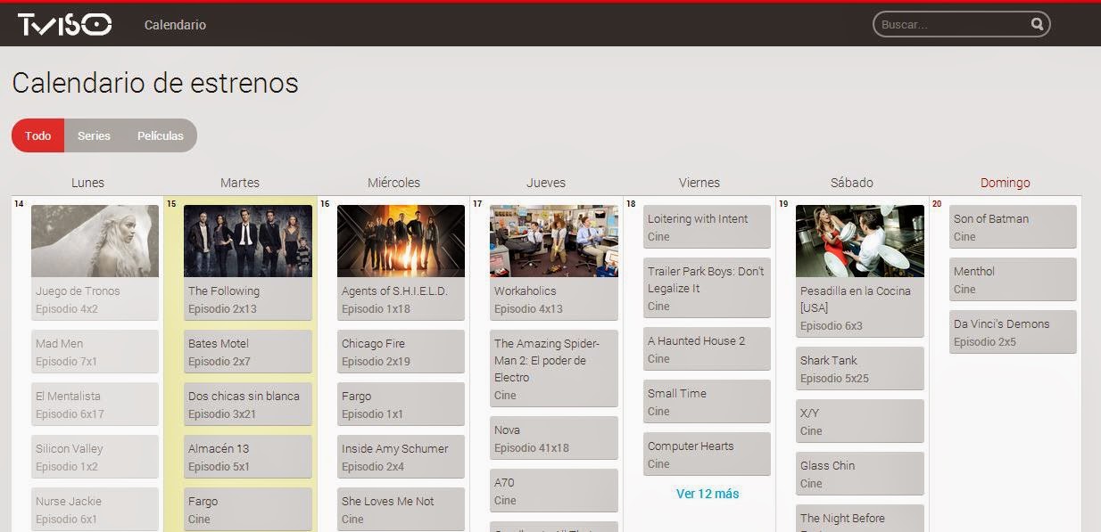
Task: Open Dos chicas sin blanca card
Action: [x=248, y=405]
